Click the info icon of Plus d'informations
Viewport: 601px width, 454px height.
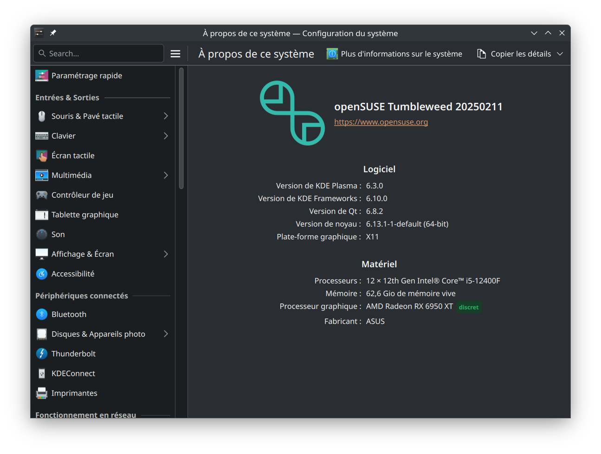point(332,54)
